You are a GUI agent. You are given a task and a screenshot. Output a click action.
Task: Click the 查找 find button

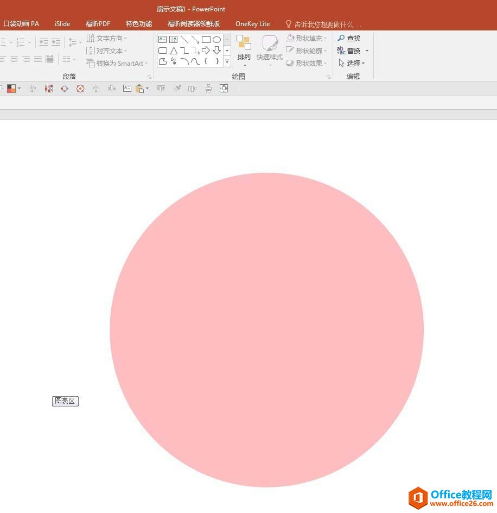pos(349,38)
